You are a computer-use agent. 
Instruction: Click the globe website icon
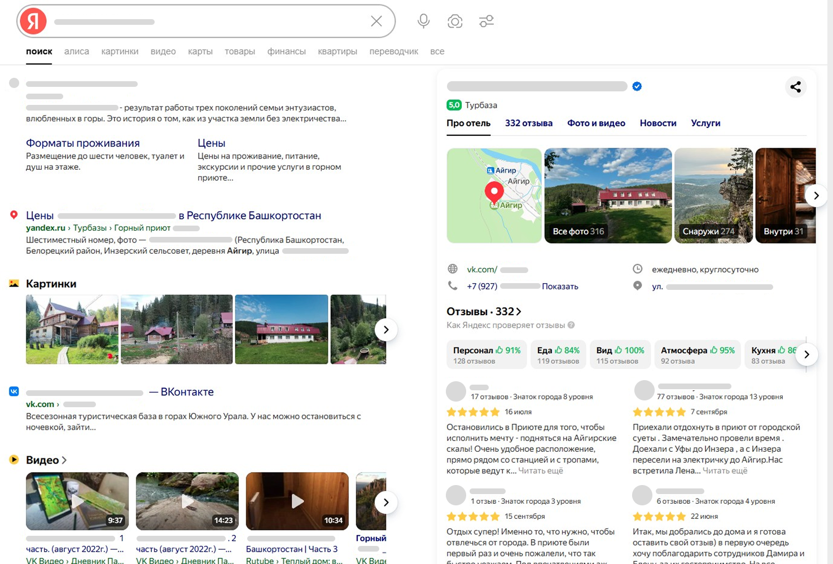point(453,269)
